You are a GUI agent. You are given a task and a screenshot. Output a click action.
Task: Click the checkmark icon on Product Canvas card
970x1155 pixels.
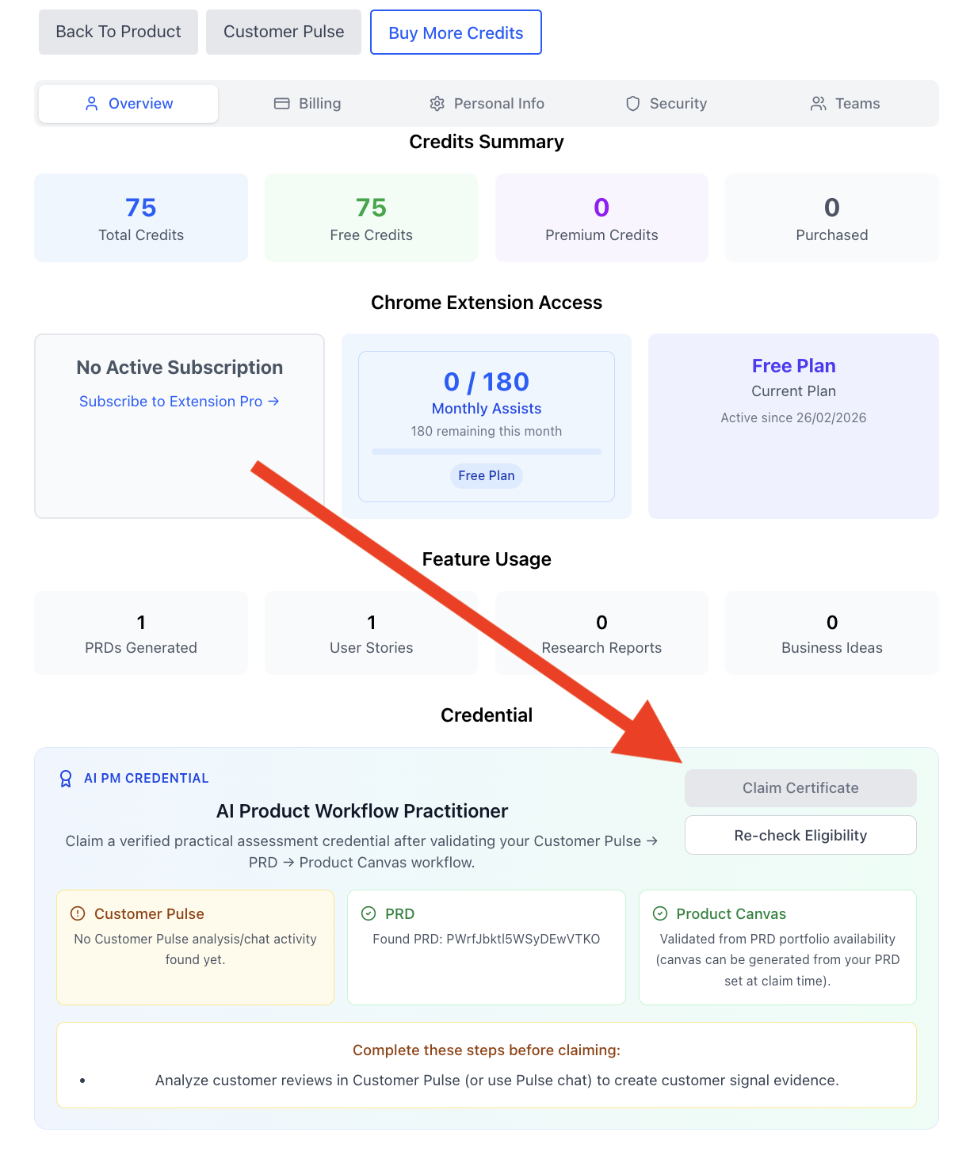coord(659,913)
